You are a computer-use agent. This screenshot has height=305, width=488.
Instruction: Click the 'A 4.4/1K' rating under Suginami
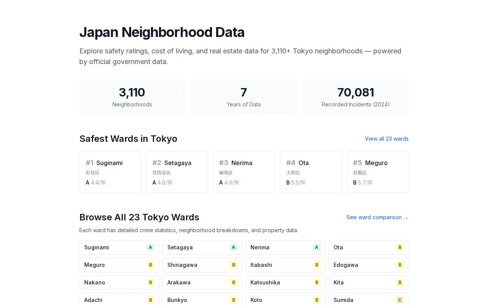coord(96,183)
